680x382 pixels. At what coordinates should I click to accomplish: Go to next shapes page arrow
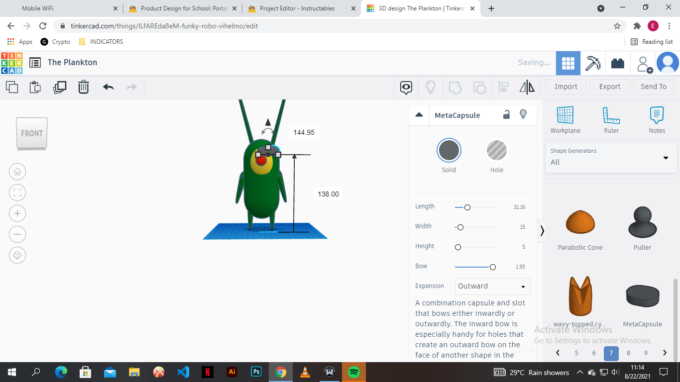click(x=665, y=353)
